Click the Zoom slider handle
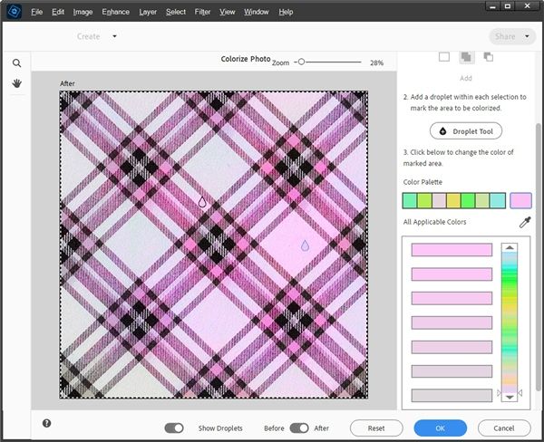 coord(301,62)
